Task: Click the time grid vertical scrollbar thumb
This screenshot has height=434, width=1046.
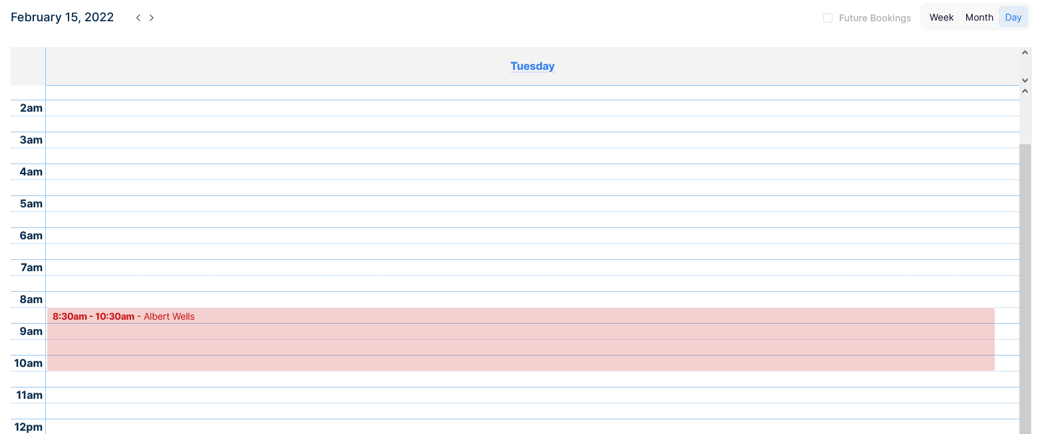Action: [1025, 286]
